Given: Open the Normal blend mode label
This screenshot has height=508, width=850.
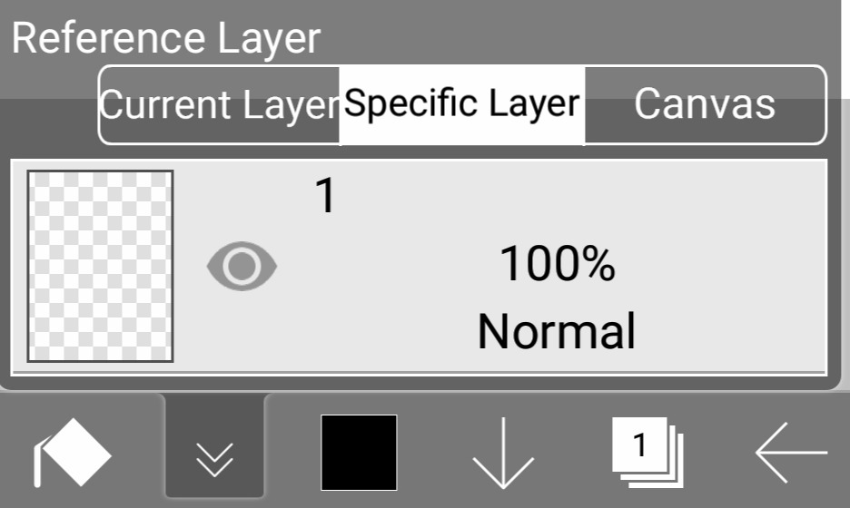Looking at the screenshot, I should coord(557,331).
